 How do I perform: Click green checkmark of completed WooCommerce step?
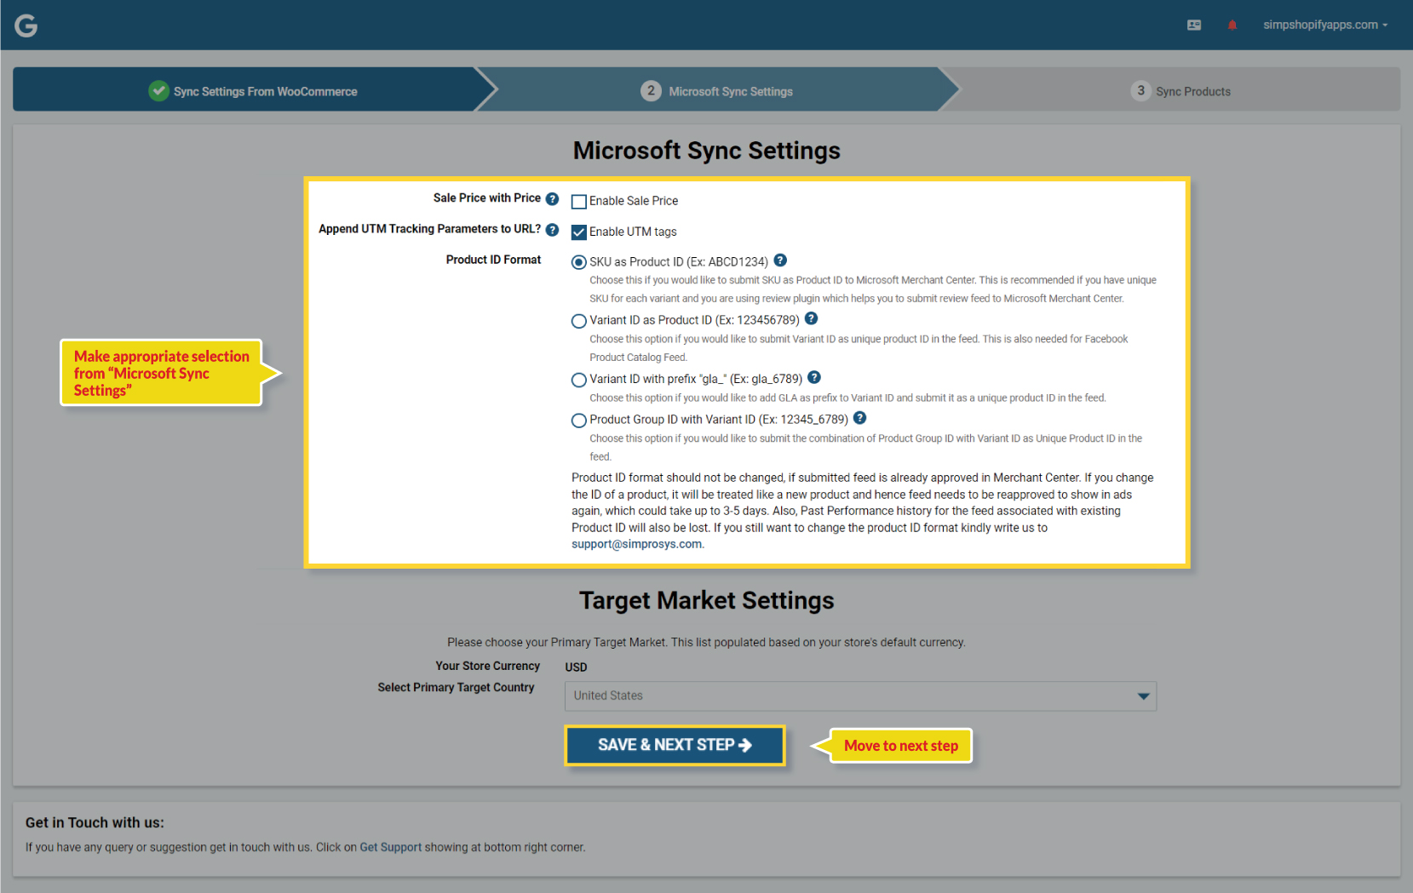(x=158, y=90)
